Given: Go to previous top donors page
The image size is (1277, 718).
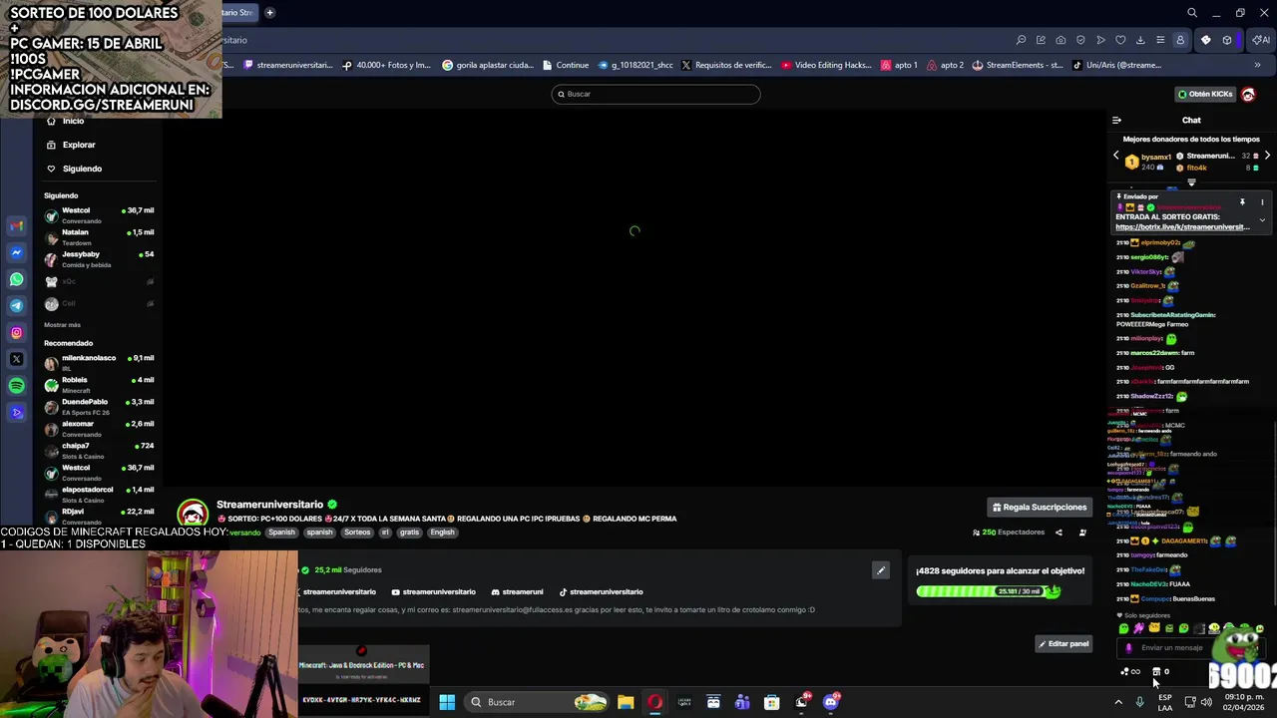Looking at the screenshot, I should click(x=1116, y=156).
